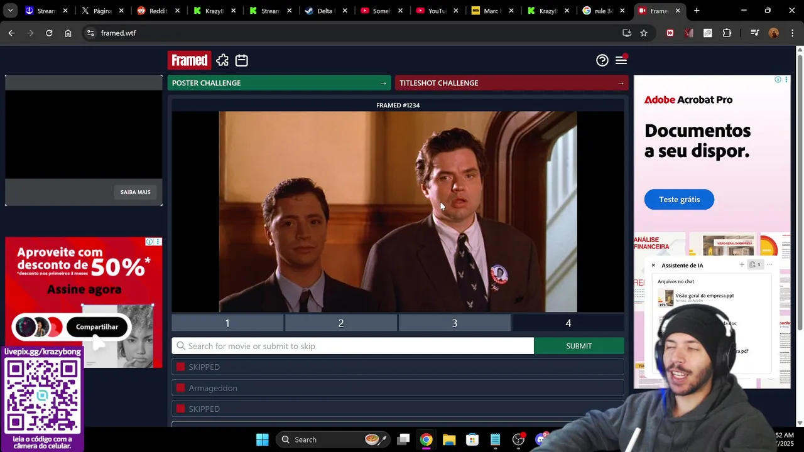This screenshot has height=452, width=804.
Task: Open Windows Start menu
Action: click(x=263, y=439)
